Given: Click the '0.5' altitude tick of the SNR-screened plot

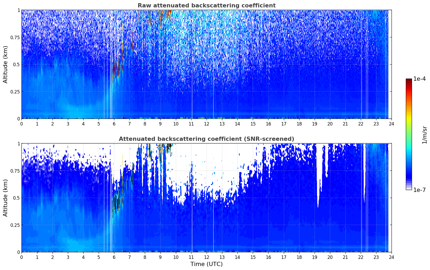Looking at the screenshot, I should click(16, 198).
